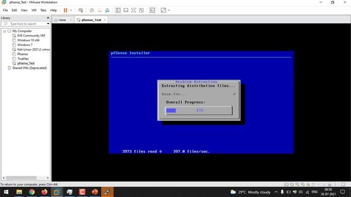Click the hard disk status bar icon

pyautogui.click(x=286, y=184)
